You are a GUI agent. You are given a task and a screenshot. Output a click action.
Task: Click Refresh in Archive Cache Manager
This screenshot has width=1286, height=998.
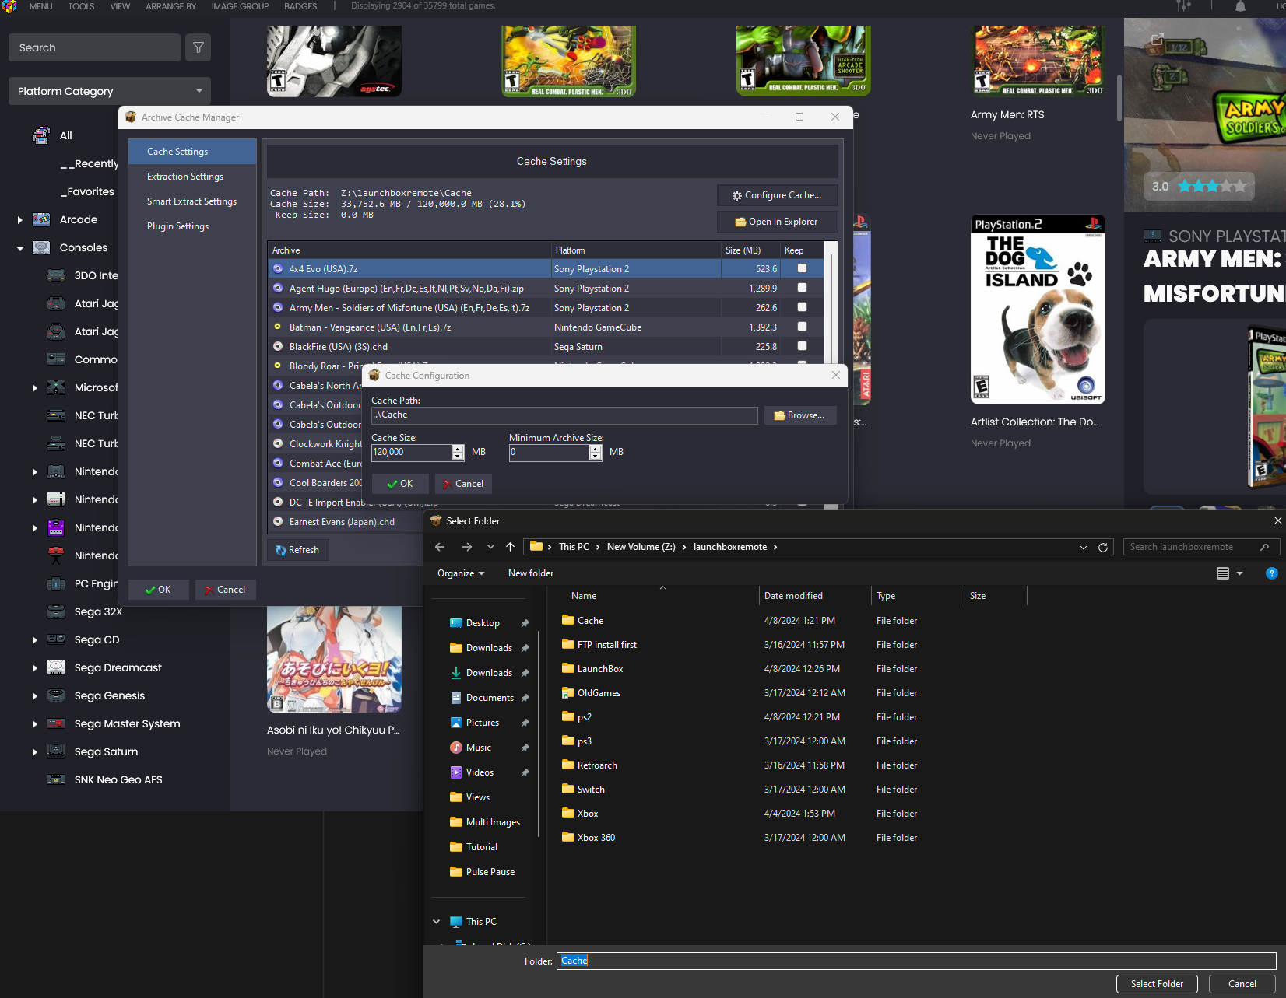coord(297,550)
